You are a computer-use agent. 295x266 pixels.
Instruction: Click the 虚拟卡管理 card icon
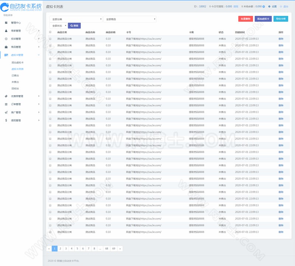coord(6,55)
